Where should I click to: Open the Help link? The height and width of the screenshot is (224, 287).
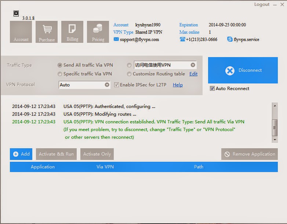click(x=178, y=85)
